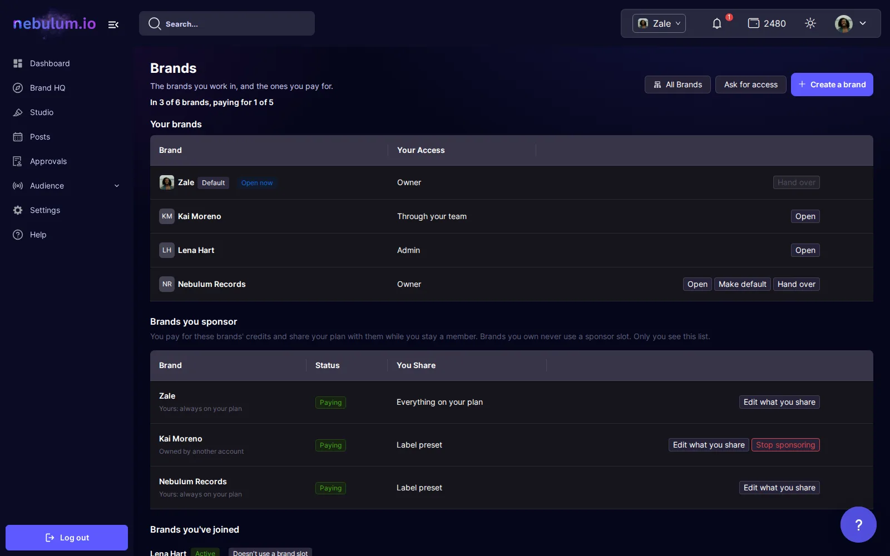Click the LH initials badge
The height and width of the screenshot is (556, 890).
point(167,250)
